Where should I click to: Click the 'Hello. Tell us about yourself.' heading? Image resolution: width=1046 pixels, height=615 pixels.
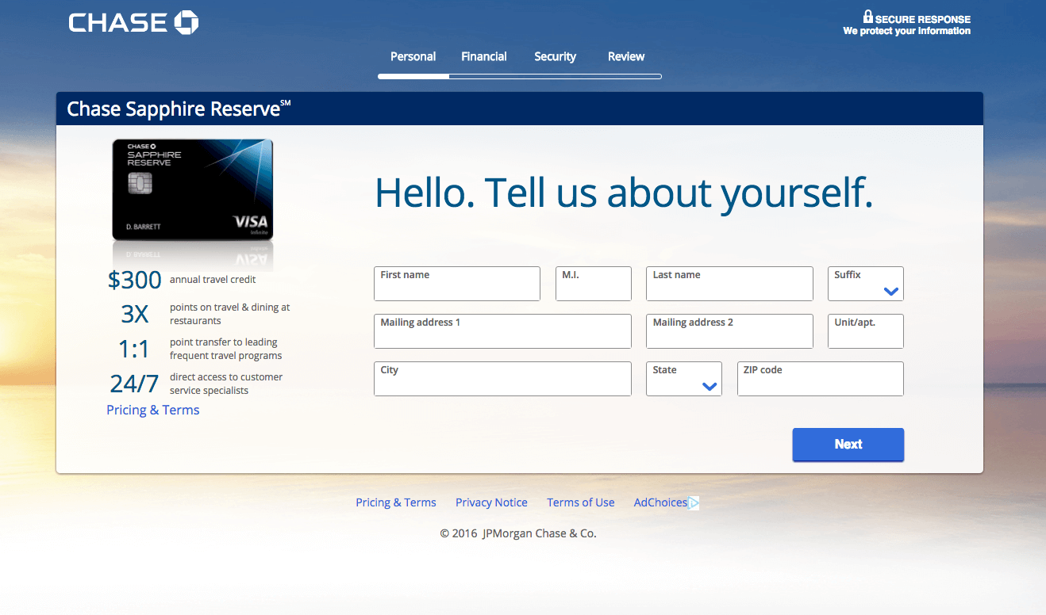click(x=624, y=193)
